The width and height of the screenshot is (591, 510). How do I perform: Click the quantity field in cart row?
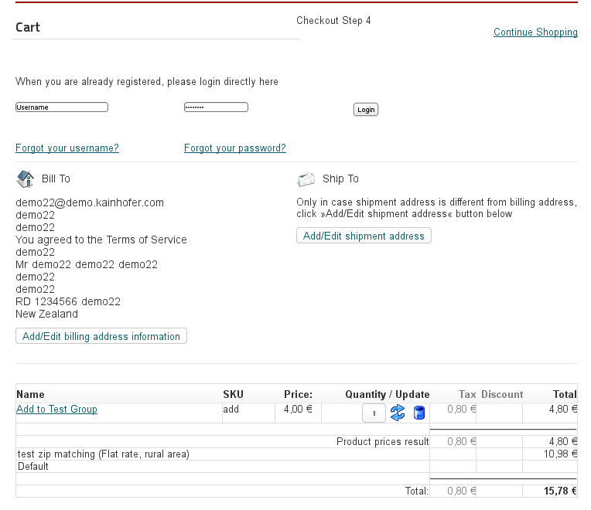(x=374, y=413)
